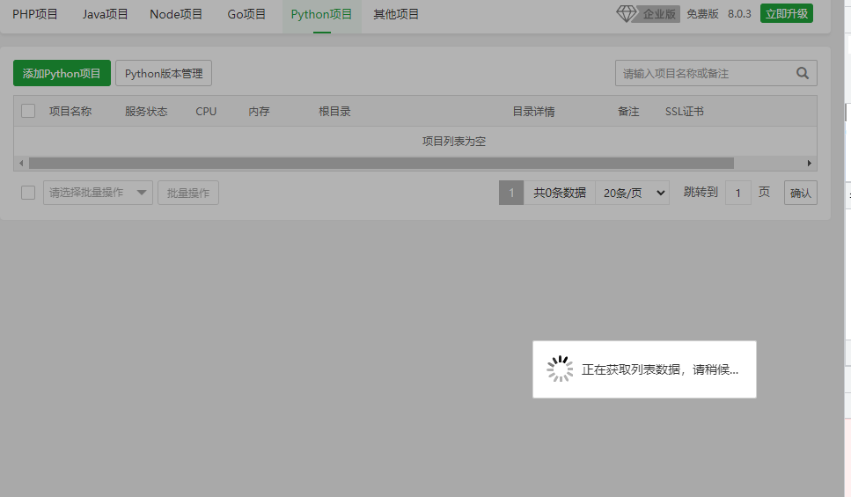Click the 批量操作 button

(188, 193)
